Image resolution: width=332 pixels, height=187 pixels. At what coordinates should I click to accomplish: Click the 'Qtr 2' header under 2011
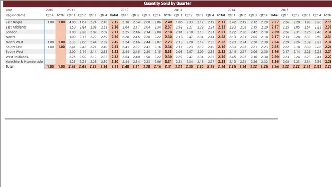point(82,15)
